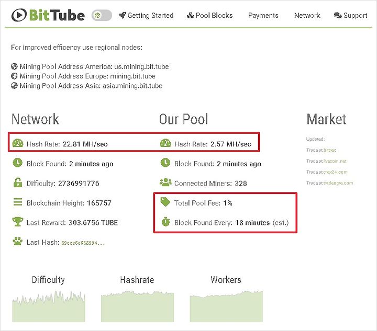Screen dimensions: 377x331
Task: Click the Difficulty chart
Action: (x=49, y=306)
